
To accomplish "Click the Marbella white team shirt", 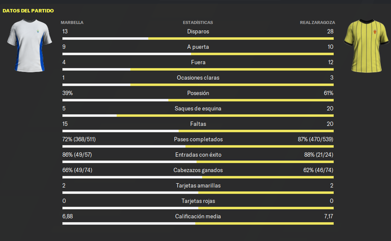I will pos(29,46).
